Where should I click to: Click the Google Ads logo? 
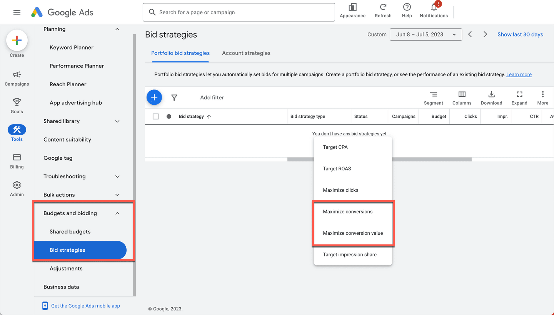pos(62,12)
